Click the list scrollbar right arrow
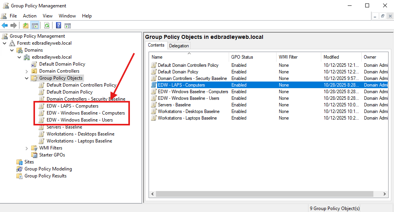The image size is (394, 212). click(384, 194)
